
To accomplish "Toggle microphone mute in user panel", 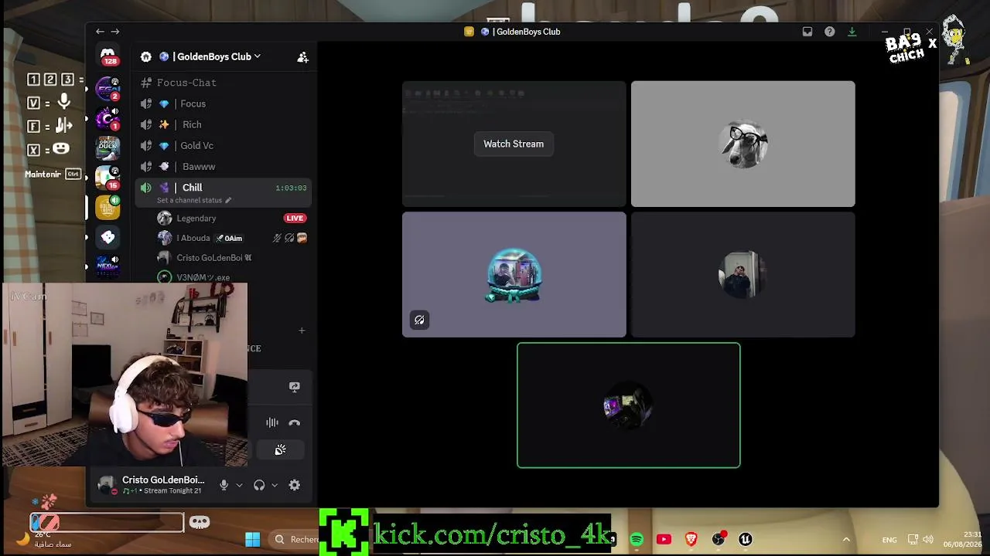I will [x=224, y=485].
